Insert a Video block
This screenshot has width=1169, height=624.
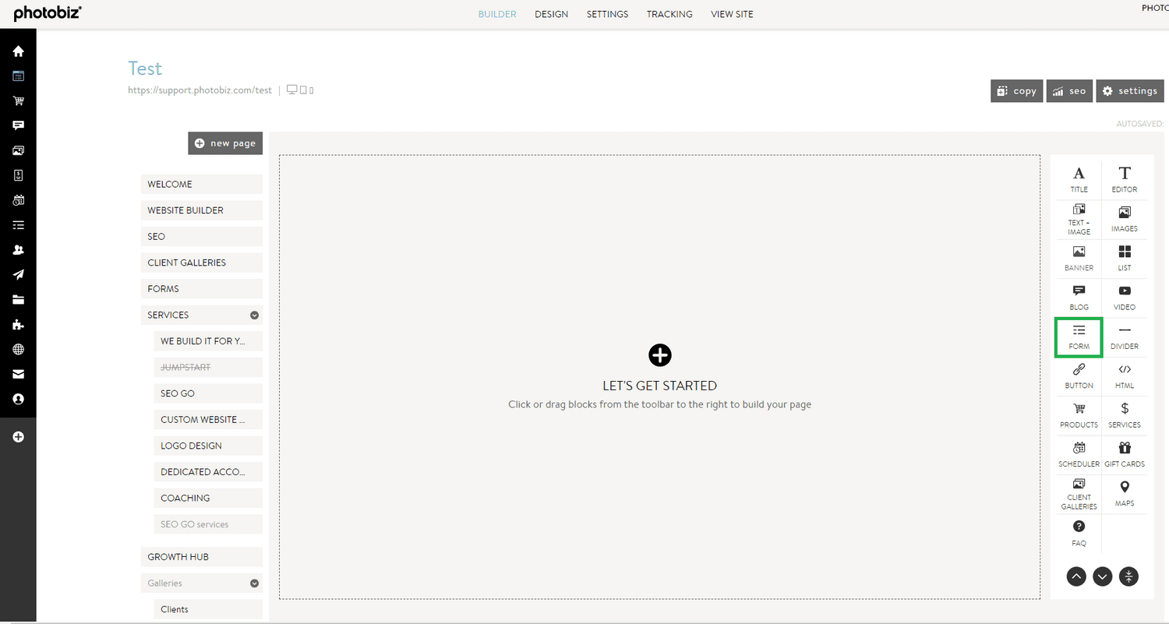click(x=1124, y=298)
